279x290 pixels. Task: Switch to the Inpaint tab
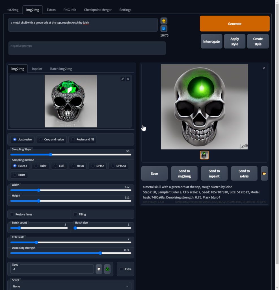pyautogui.click(x=37, y=69)
